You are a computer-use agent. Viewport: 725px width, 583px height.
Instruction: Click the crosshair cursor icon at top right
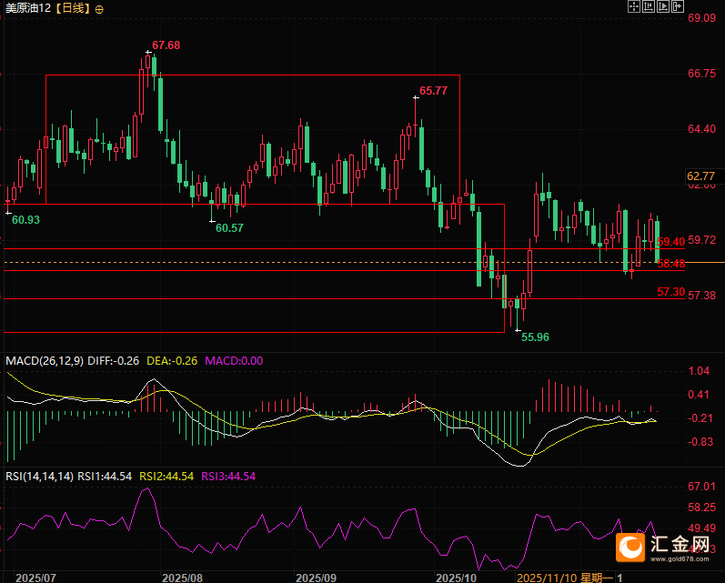(x=635, y=6)
